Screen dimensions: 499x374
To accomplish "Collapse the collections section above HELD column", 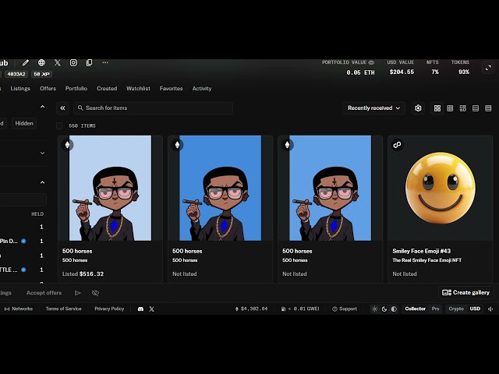I will (x=42, y=182).
